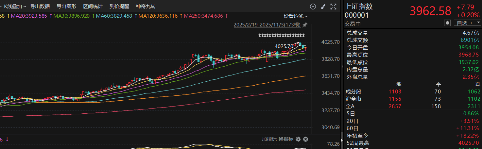Click the MA250:3474.686 indicator label
The width and height of the screenshot is (482, 149).
[203, 16]
